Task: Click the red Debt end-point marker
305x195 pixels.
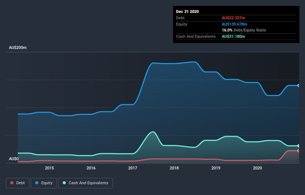Action: (x=299, y=151)
